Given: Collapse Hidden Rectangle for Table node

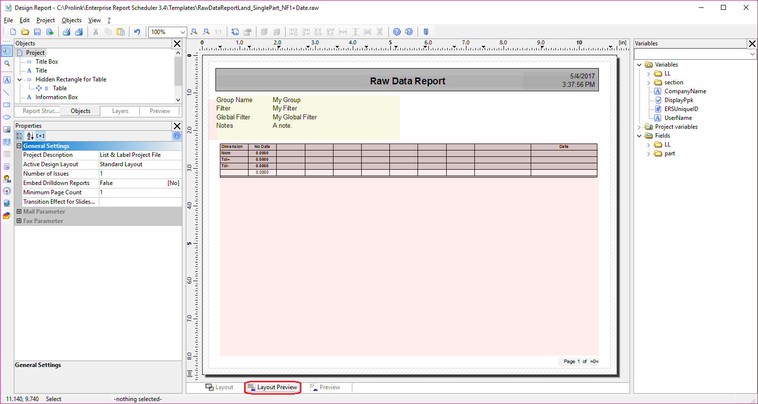Looking at the screenshot, I should pyautogui.click(x=20, y=79).
